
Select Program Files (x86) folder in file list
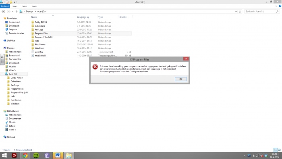44,37
